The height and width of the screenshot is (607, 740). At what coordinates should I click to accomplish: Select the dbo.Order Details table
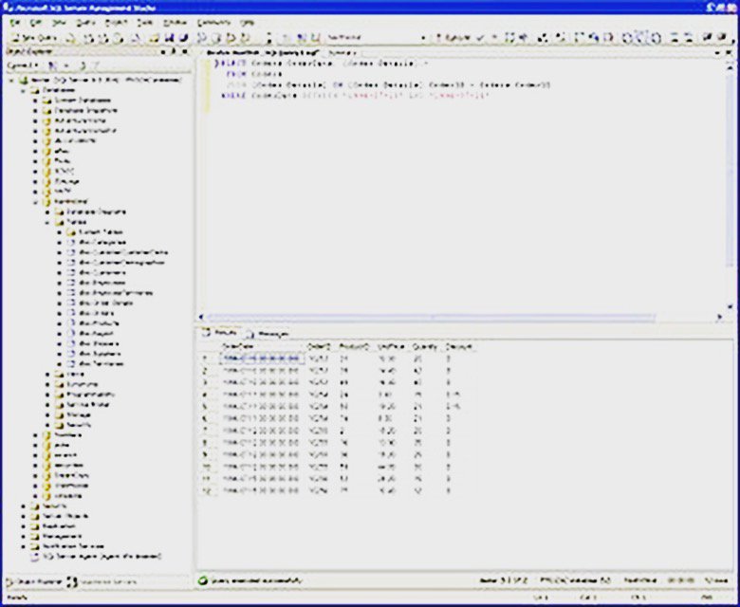pos(105,303)
